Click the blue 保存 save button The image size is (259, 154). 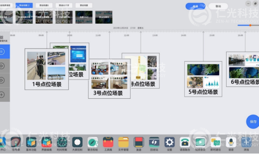pyautogui.click(x=253, y=122)
